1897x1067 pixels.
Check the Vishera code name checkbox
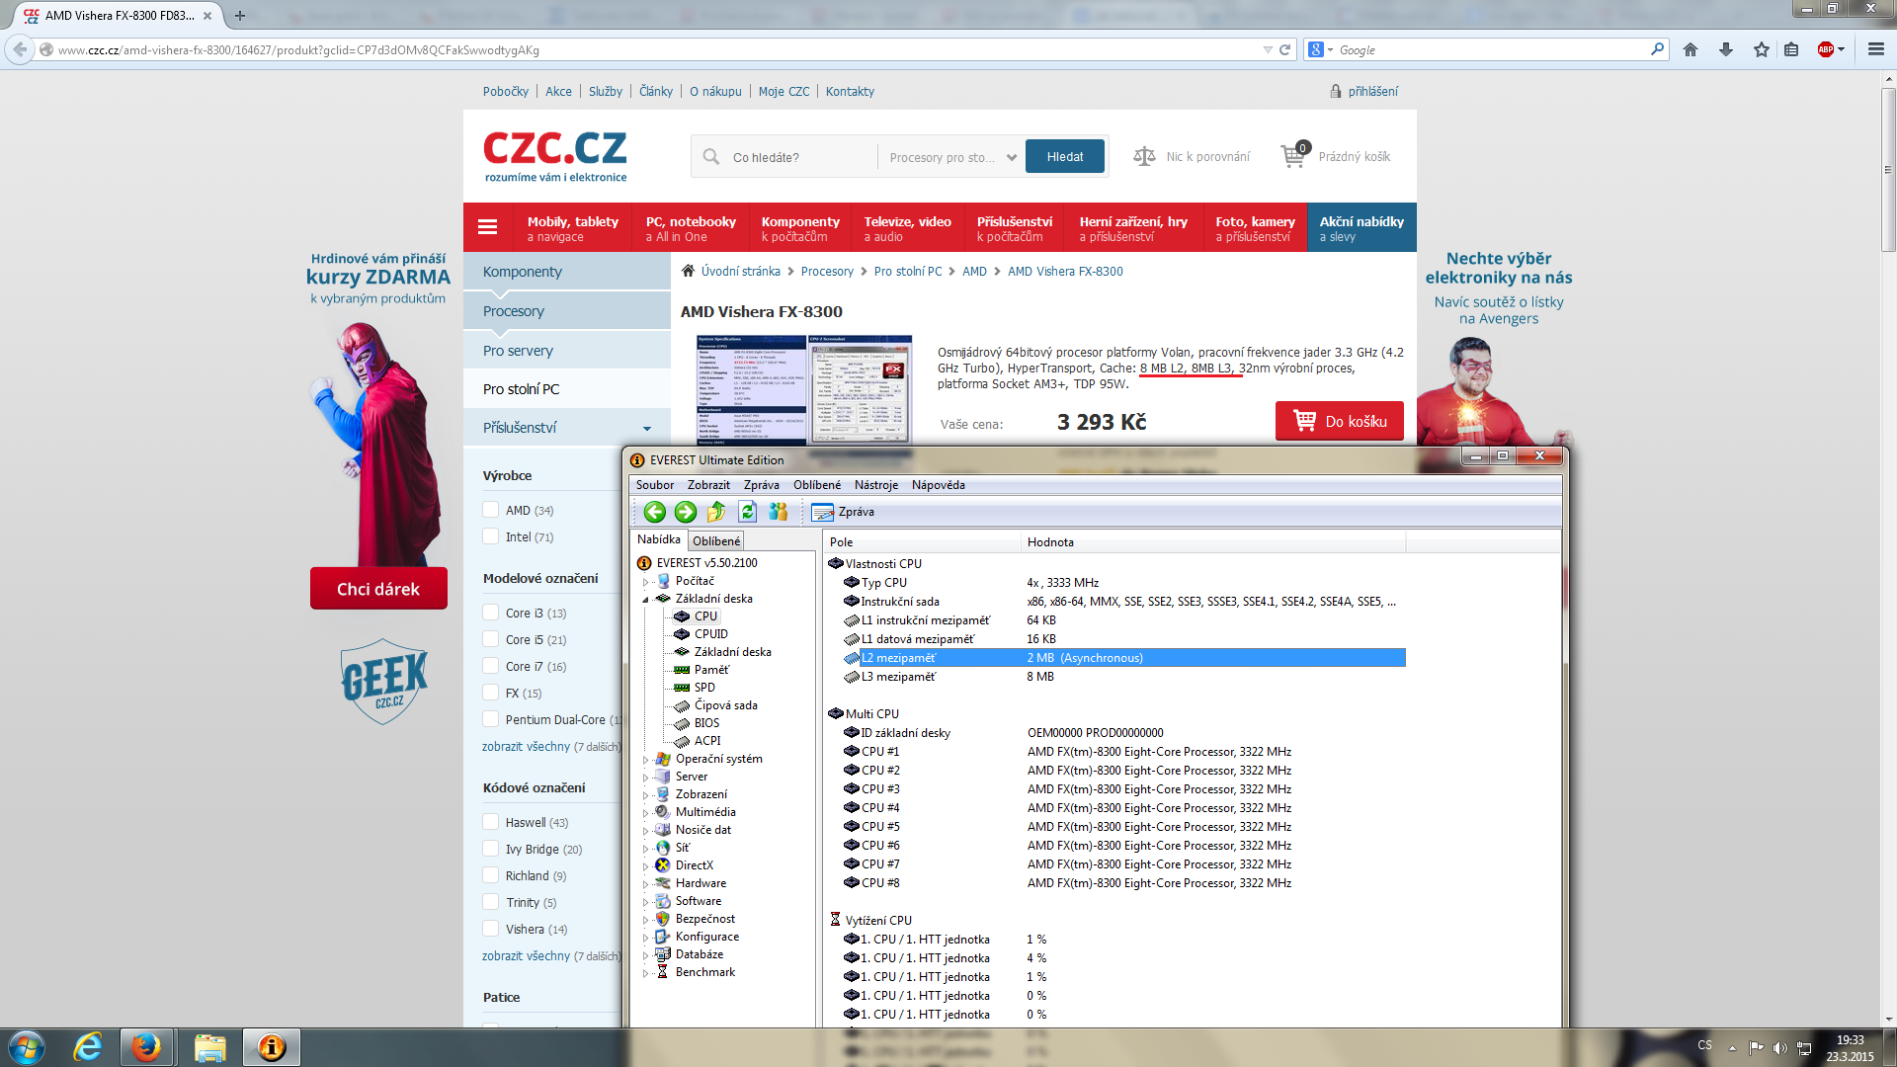pos(490,929)
